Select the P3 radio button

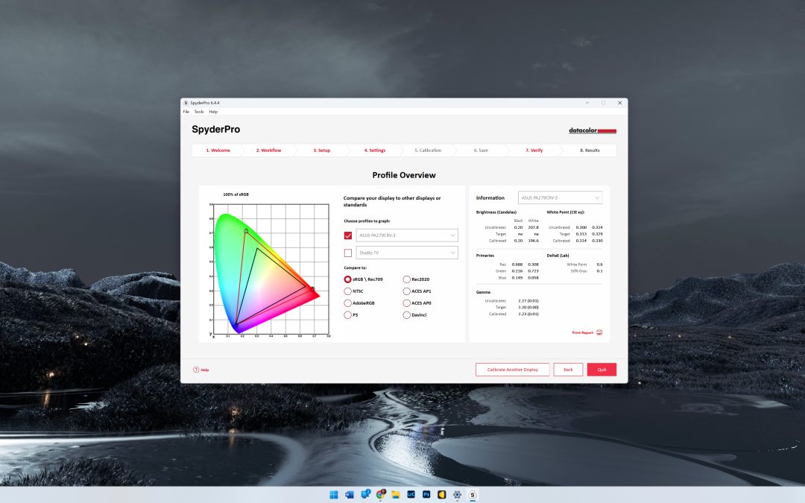[347, 315]
